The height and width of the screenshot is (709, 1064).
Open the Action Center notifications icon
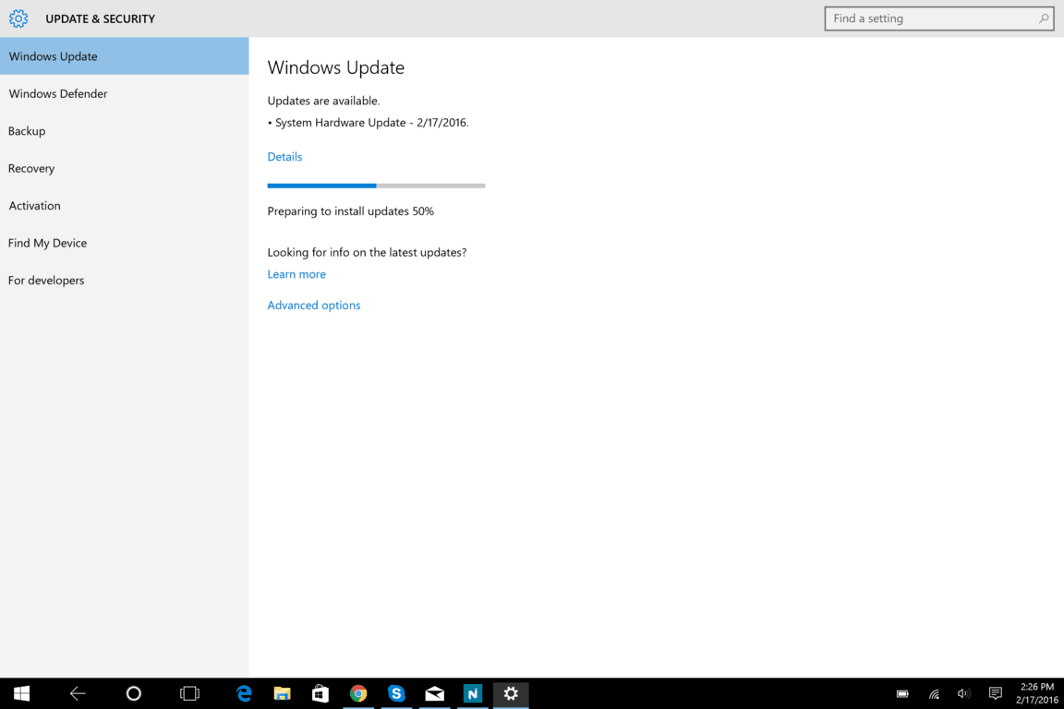995,693
